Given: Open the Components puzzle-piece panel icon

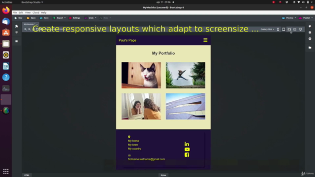Looking at the screenshot, I should tap(16, 26).
